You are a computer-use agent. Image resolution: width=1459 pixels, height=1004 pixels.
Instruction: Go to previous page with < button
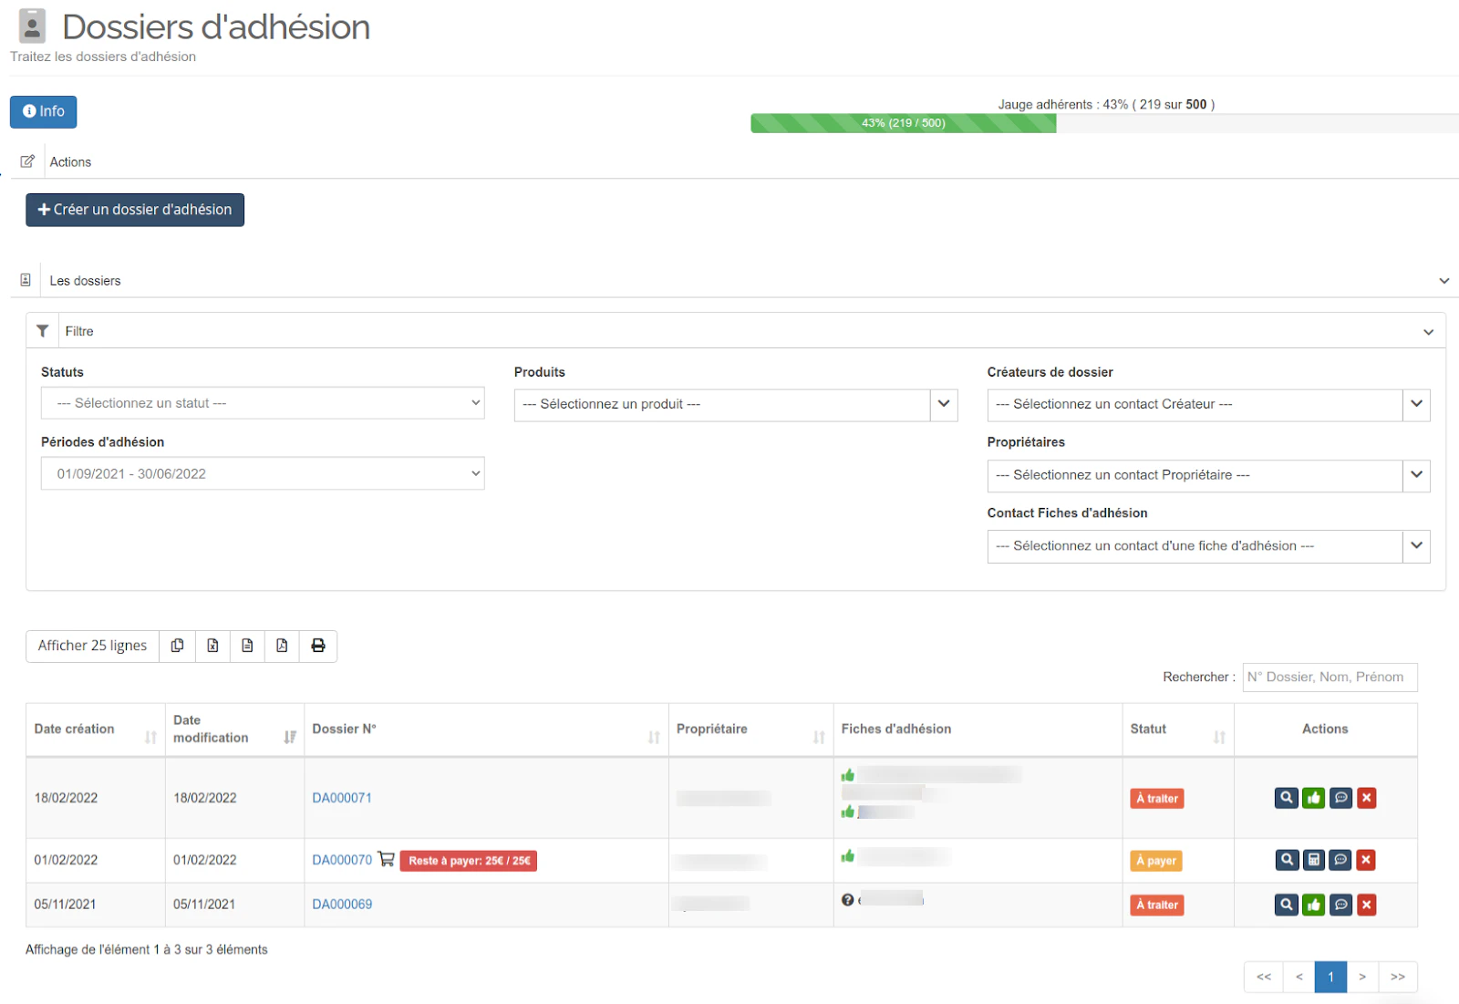pos(1299,977)
